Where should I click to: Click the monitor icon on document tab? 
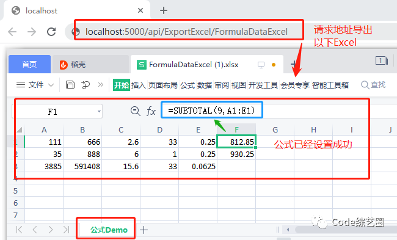(x=261, y=65)
